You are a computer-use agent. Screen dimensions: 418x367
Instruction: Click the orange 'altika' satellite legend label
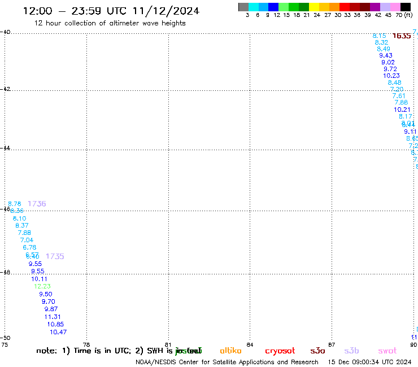click(x=230, y=351)
